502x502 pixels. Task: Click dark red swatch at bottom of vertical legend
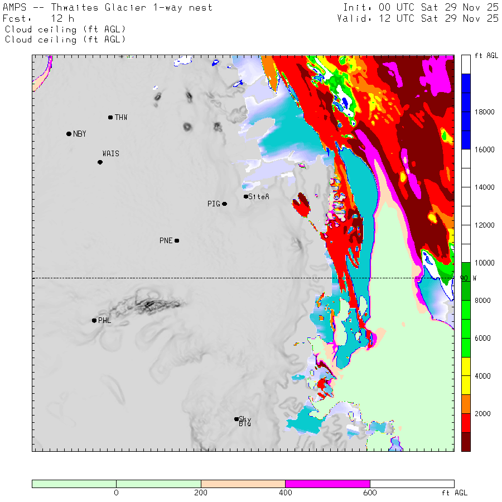coord(466,441)
